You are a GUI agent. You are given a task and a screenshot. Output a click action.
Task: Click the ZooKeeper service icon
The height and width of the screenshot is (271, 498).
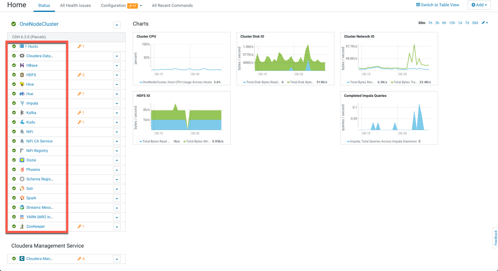click(x=22, y=226)
